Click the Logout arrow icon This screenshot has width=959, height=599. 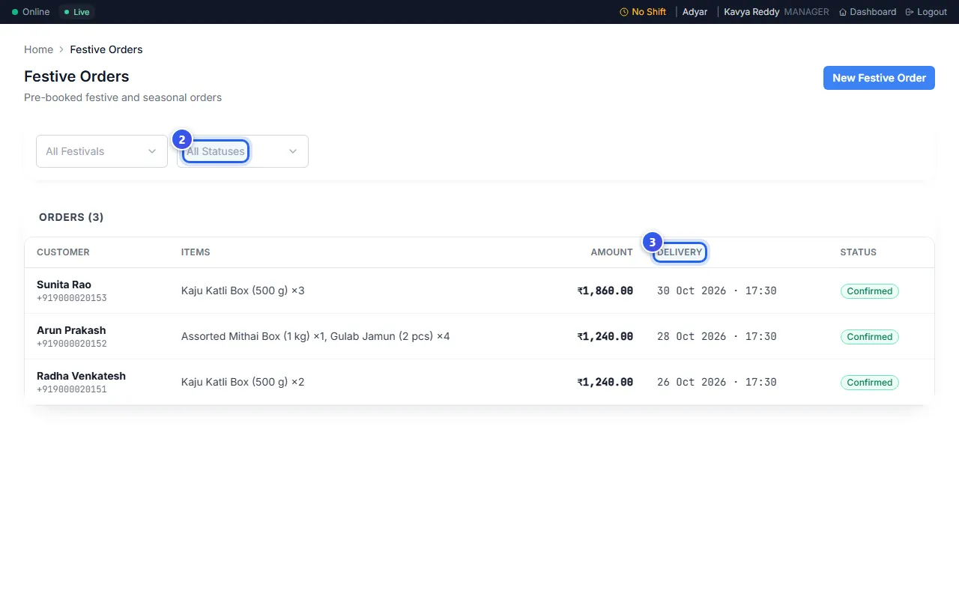[x=910, y=12]
